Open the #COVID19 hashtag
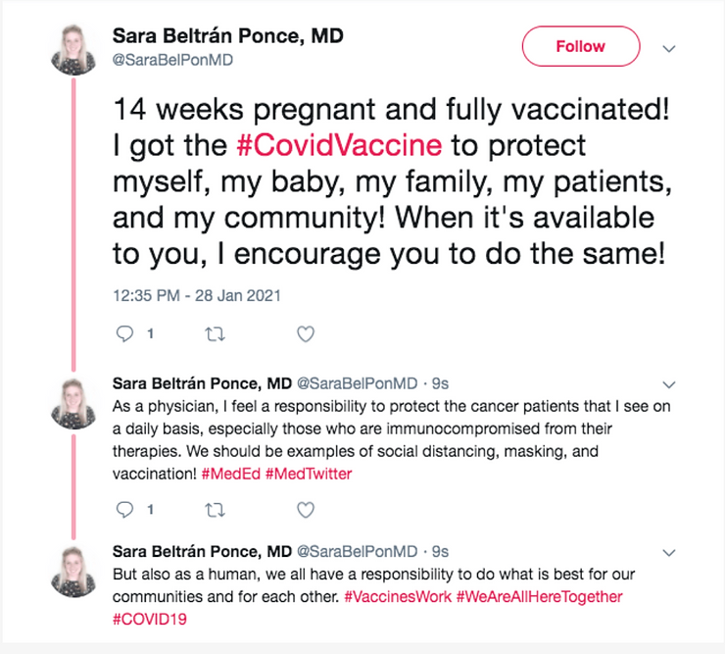This screenshot has width=725, height=654. pos(150,619)
